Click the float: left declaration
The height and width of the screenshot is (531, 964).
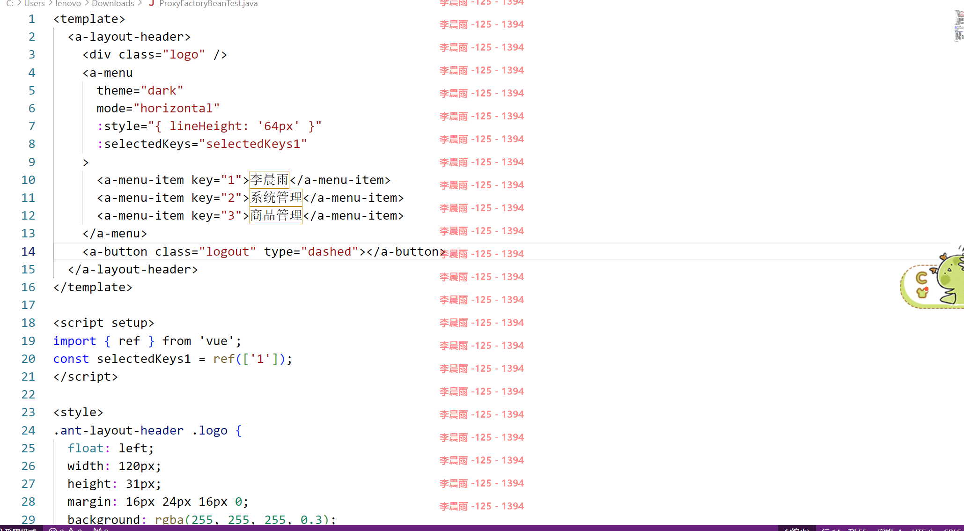pyautogui.click(x=110, y=449)
